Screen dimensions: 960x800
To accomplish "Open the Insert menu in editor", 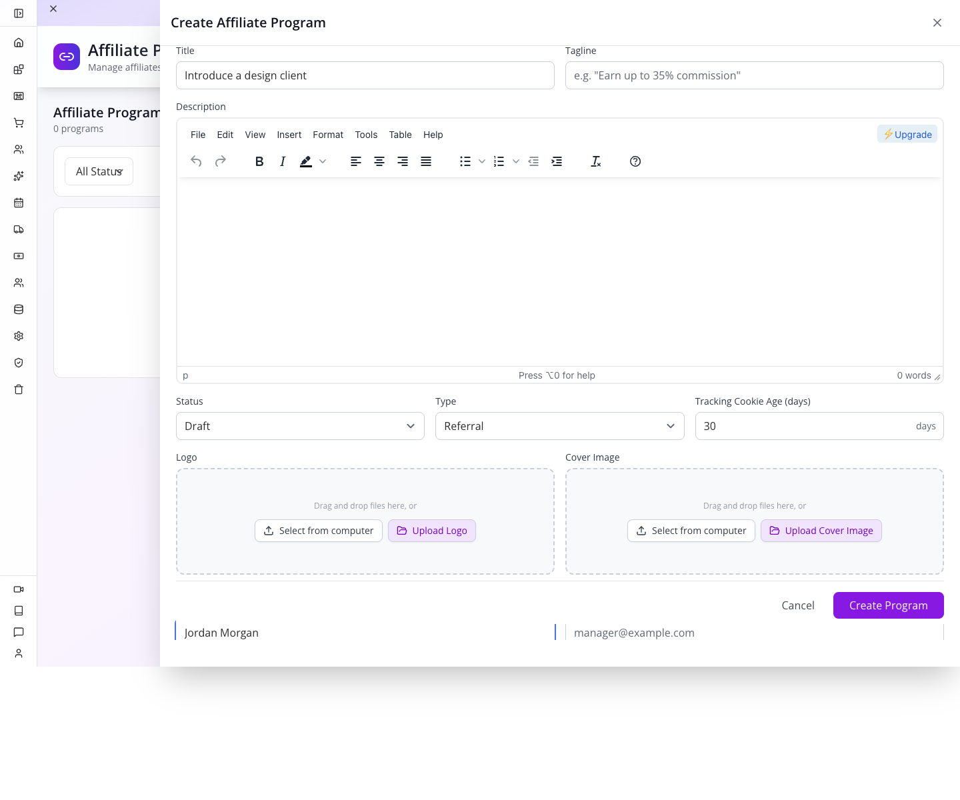I will tap(289, 135).
